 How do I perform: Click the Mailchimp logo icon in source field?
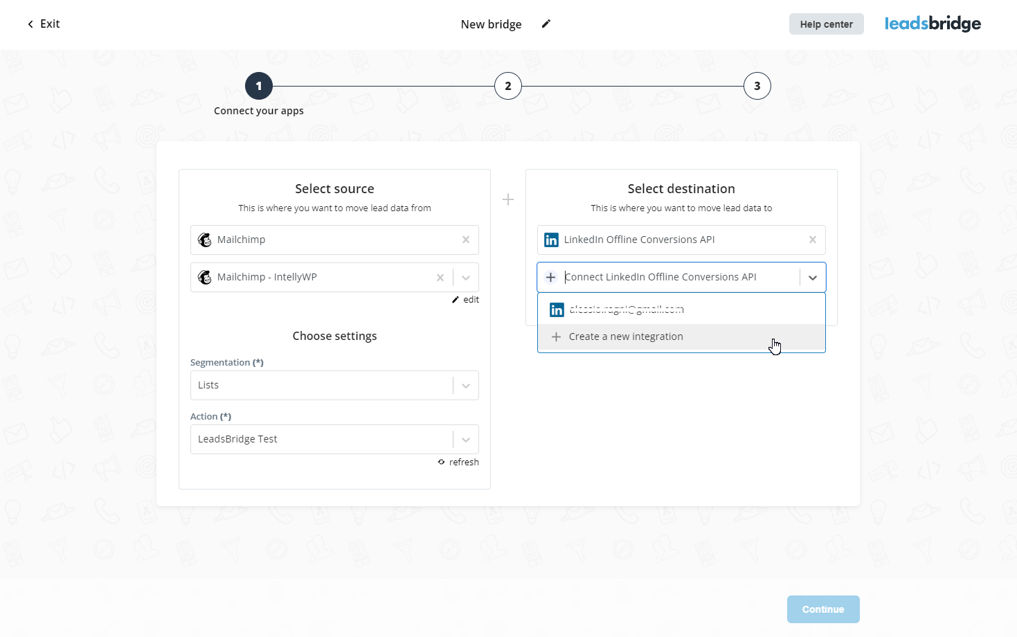pyautogui.click(x=205, y=240)
